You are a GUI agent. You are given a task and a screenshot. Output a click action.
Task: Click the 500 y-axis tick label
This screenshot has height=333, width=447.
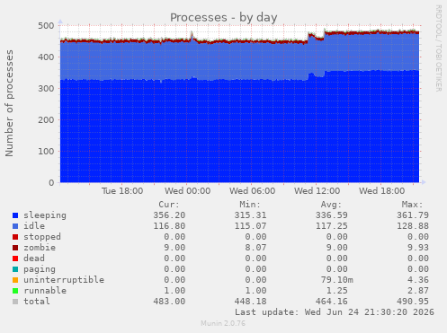pos(46,26)
